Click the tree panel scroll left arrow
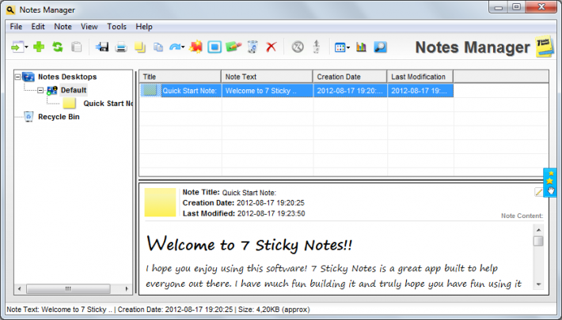 tap(19, 288)
